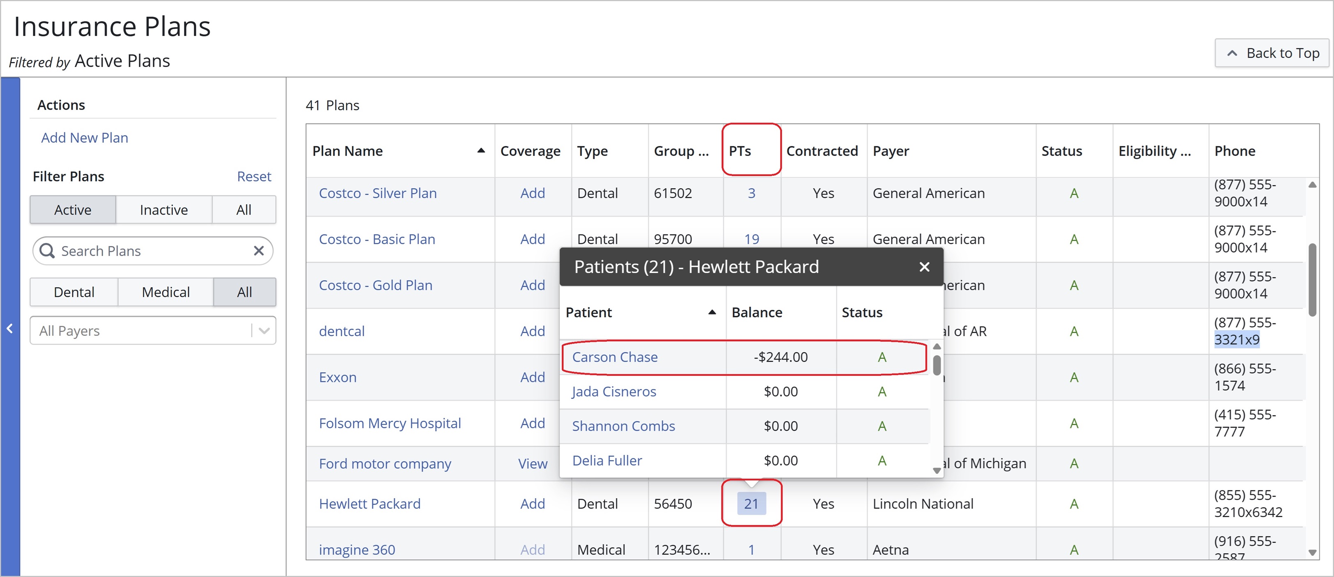Reset the plan filters
The width and height of the screenshot is (1334, 577).
pos(254,176)
